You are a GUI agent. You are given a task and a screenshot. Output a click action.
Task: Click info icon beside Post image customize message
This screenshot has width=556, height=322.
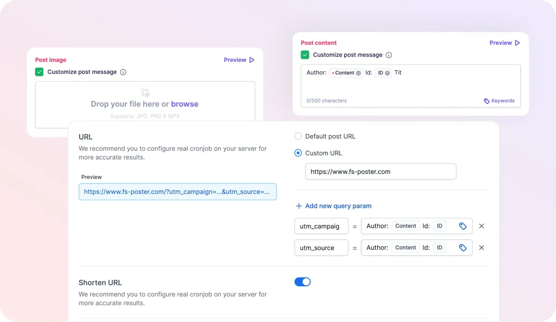click(x=123, y=72)
